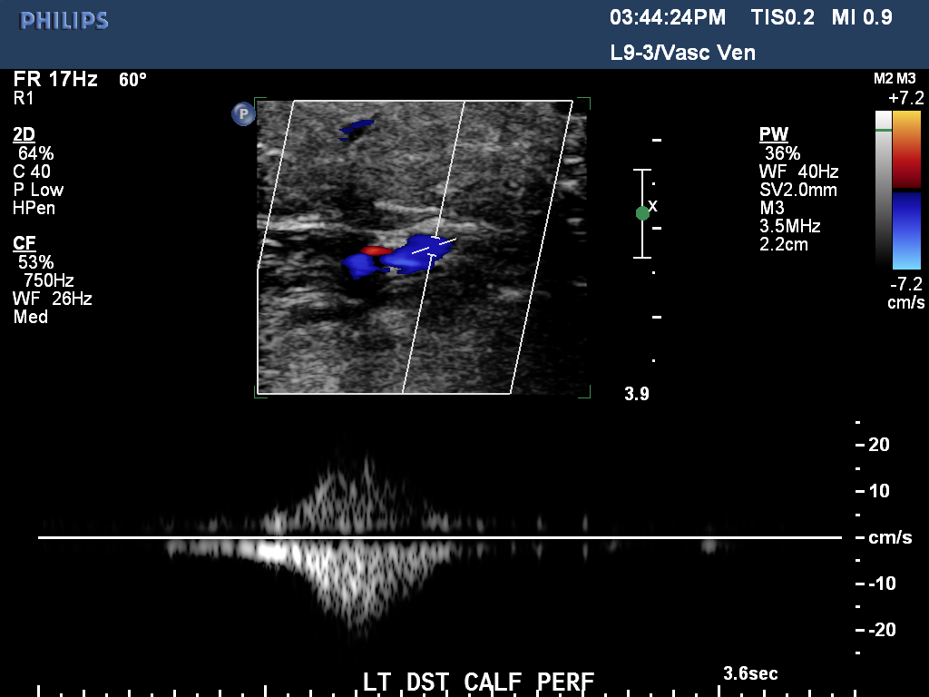Click the red flow region in vessel

click(376, 250)
